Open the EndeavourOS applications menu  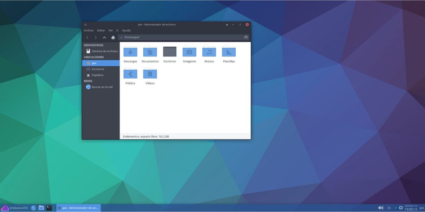(x=15, y=207)
